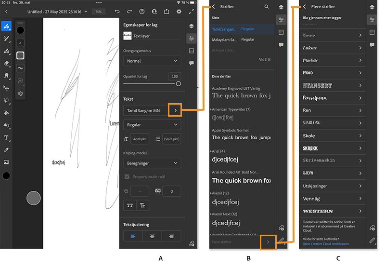Click the gray touch shortcut circle
This screenshot has height=268, width=385.
(33, 198)
